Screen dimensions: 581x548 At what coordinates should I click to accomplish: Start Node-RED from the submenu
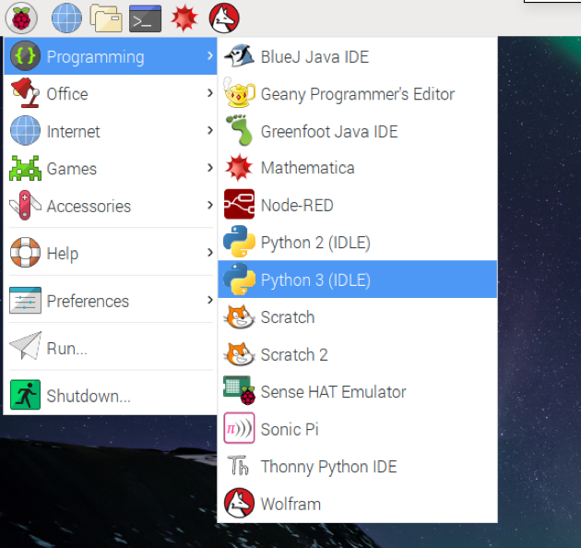pyautogui.click(x=357, y=205)
